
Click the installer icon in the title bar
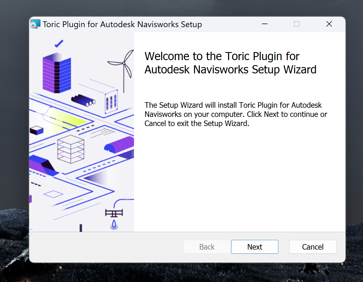point(35,24)
